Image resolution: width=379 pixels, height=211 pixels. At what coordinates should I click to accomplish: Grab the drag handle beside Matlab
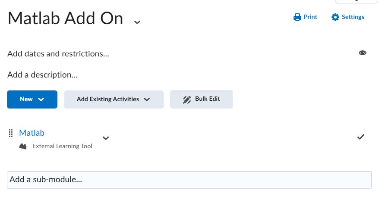11,133
